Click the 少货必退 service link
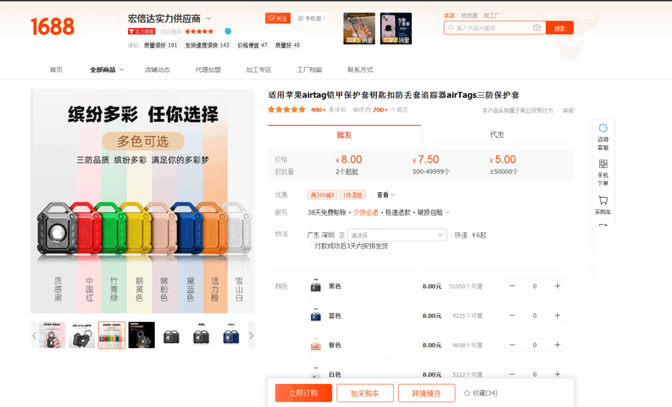The height and width of the screenshot is (407, 672). coord(366,212)
